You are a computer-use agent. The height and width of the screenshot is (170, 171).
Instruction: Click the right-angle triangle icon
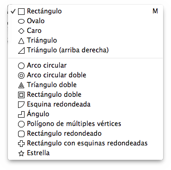pyautogui.click(x=21, y=50)
